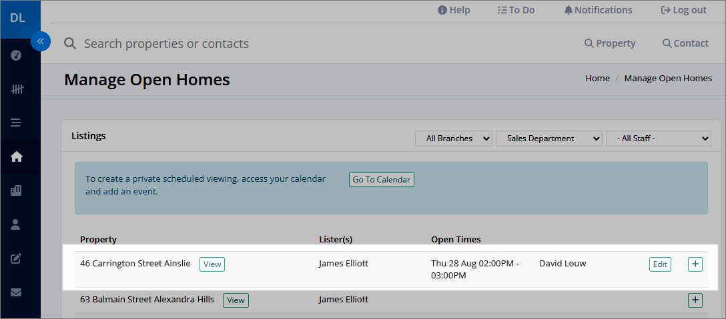The width and height of the screenshot is (726, 319).
Task: Click the DL logo tile
Action: click(21, 19)
